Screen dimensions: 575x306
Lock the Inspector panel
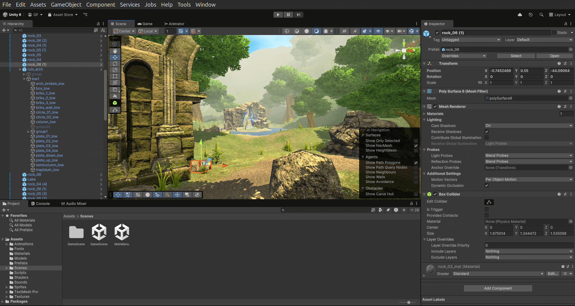click(565, 24)
